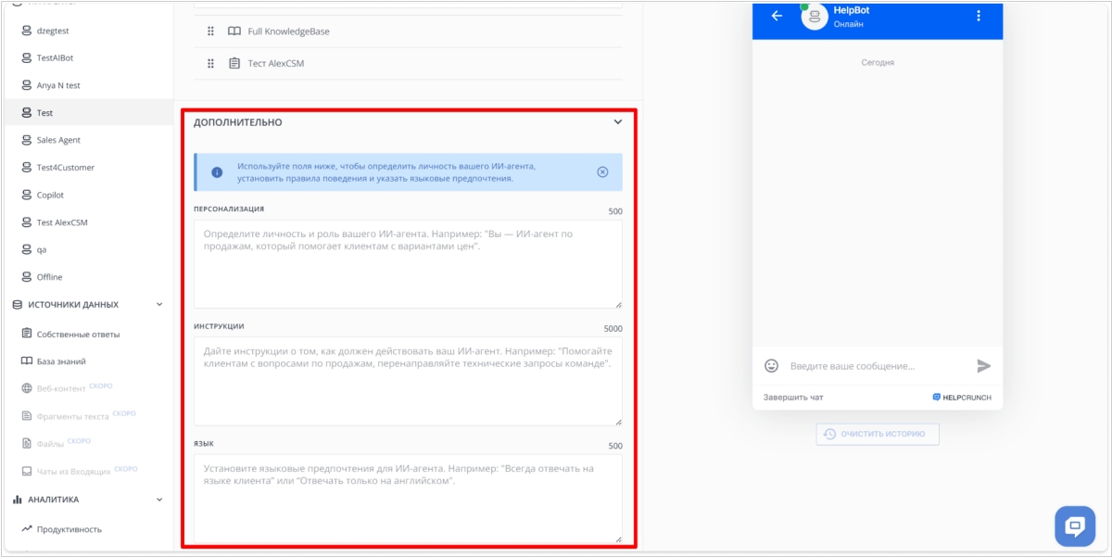Collapse the Аналитика sidebar group
The height and width of the screenshot is (557, 1112).
point(159,500)
